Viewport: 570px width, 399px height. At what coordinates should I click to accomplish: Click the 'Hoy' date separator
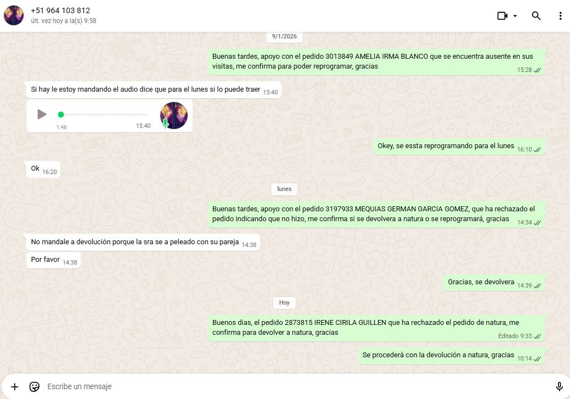coord(284,302)
